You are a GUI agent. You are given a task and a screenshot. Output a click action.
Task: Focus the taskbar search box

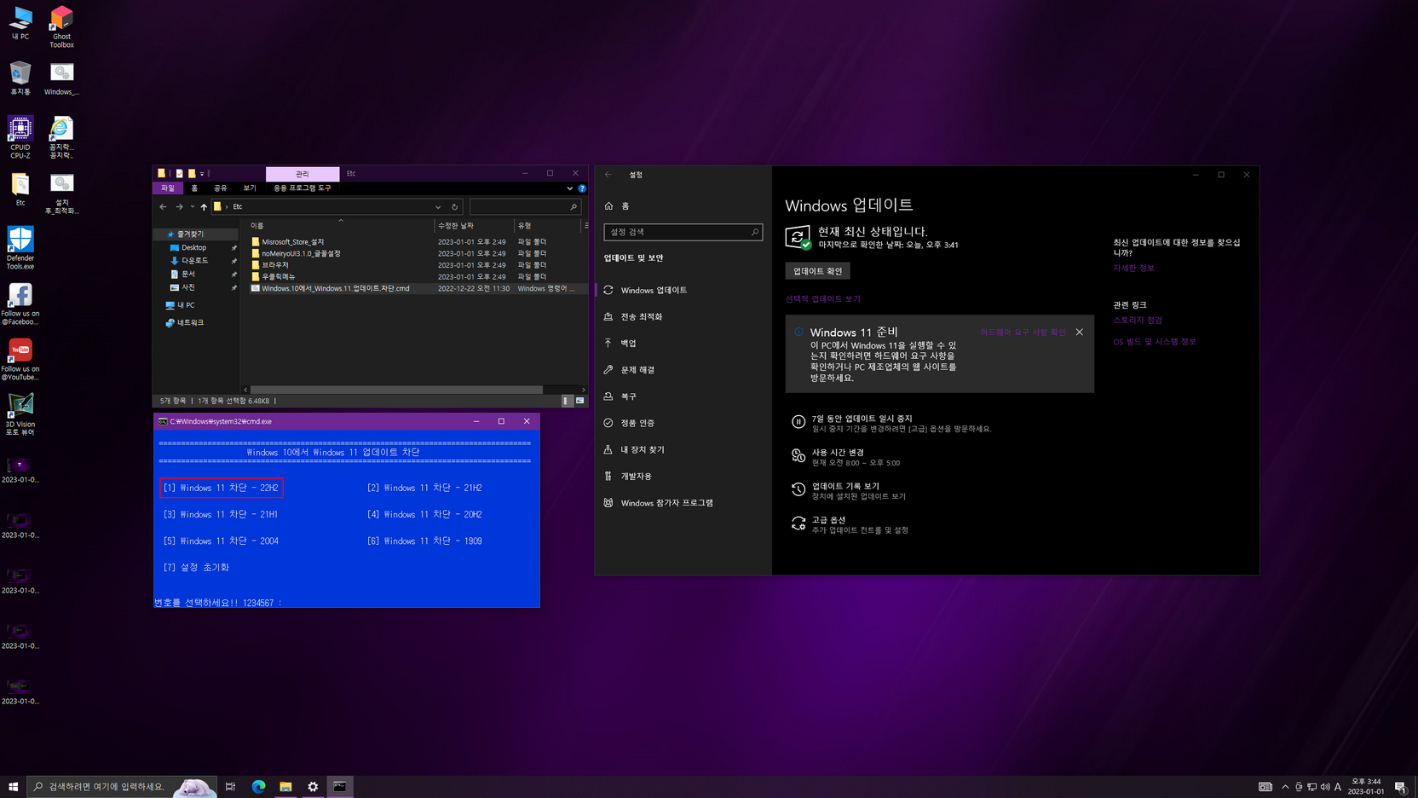(x=122, y=786)
